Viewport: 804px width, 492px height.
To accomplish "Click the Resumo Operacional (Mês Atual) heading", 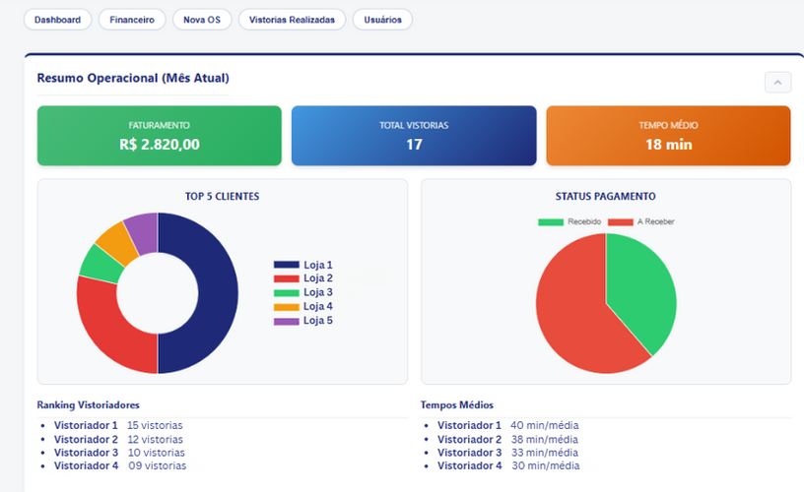I will (133, 79).
